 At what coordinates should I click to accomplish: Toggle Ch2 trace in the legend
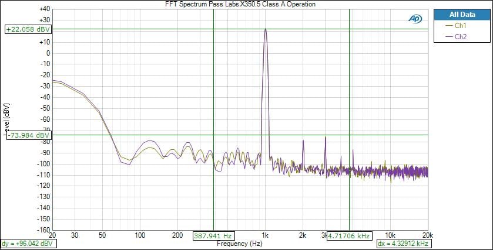[x=460, y=36]
